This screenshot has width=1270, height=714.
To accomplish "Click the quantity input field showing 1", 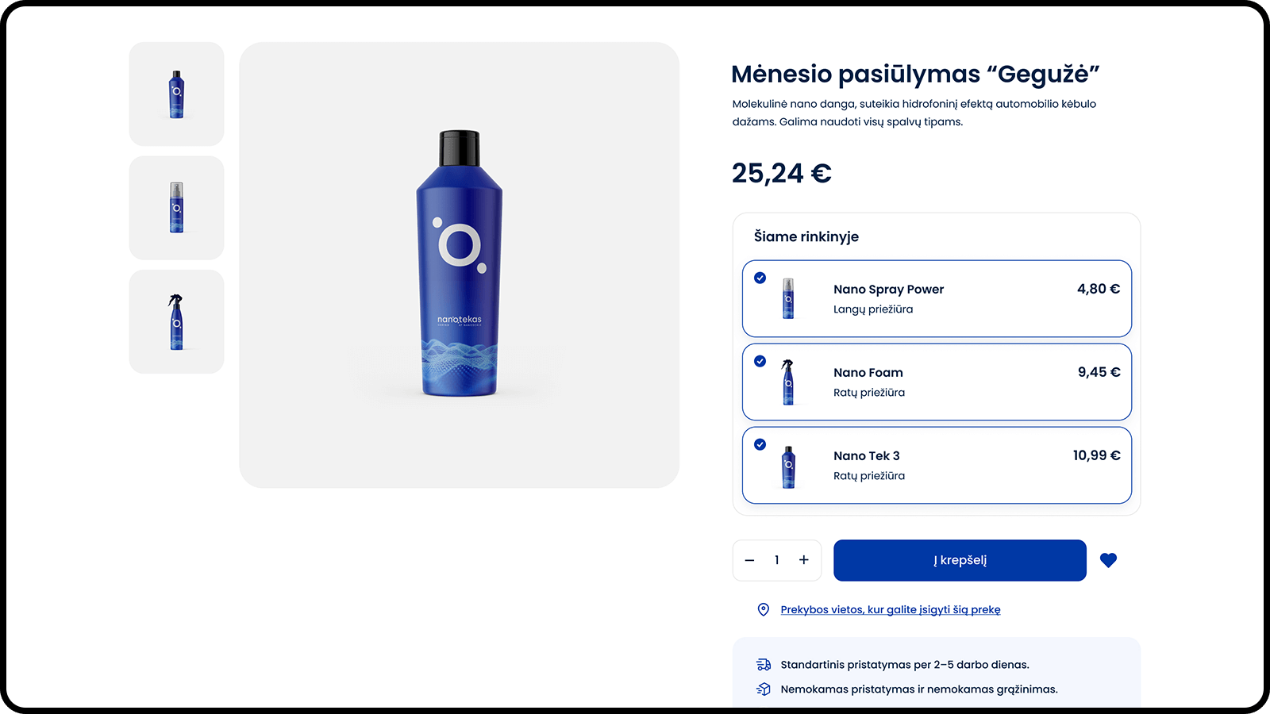I will click(x=776, y=560).
